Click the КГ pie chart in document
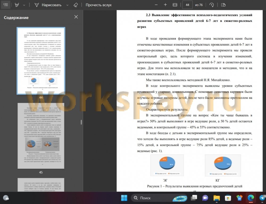This screenshot has height=204, width=266. (223, 165)
